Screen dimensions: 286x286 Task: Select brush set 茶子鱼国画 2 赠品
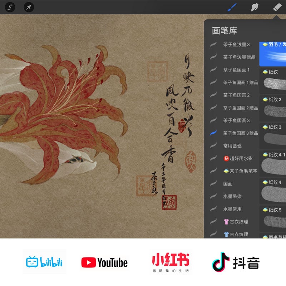(240, 108)
